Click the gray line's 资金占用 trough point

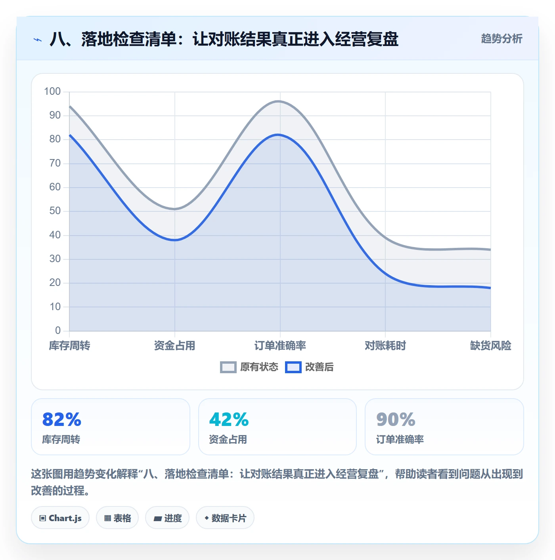click(x=175, y=209)
